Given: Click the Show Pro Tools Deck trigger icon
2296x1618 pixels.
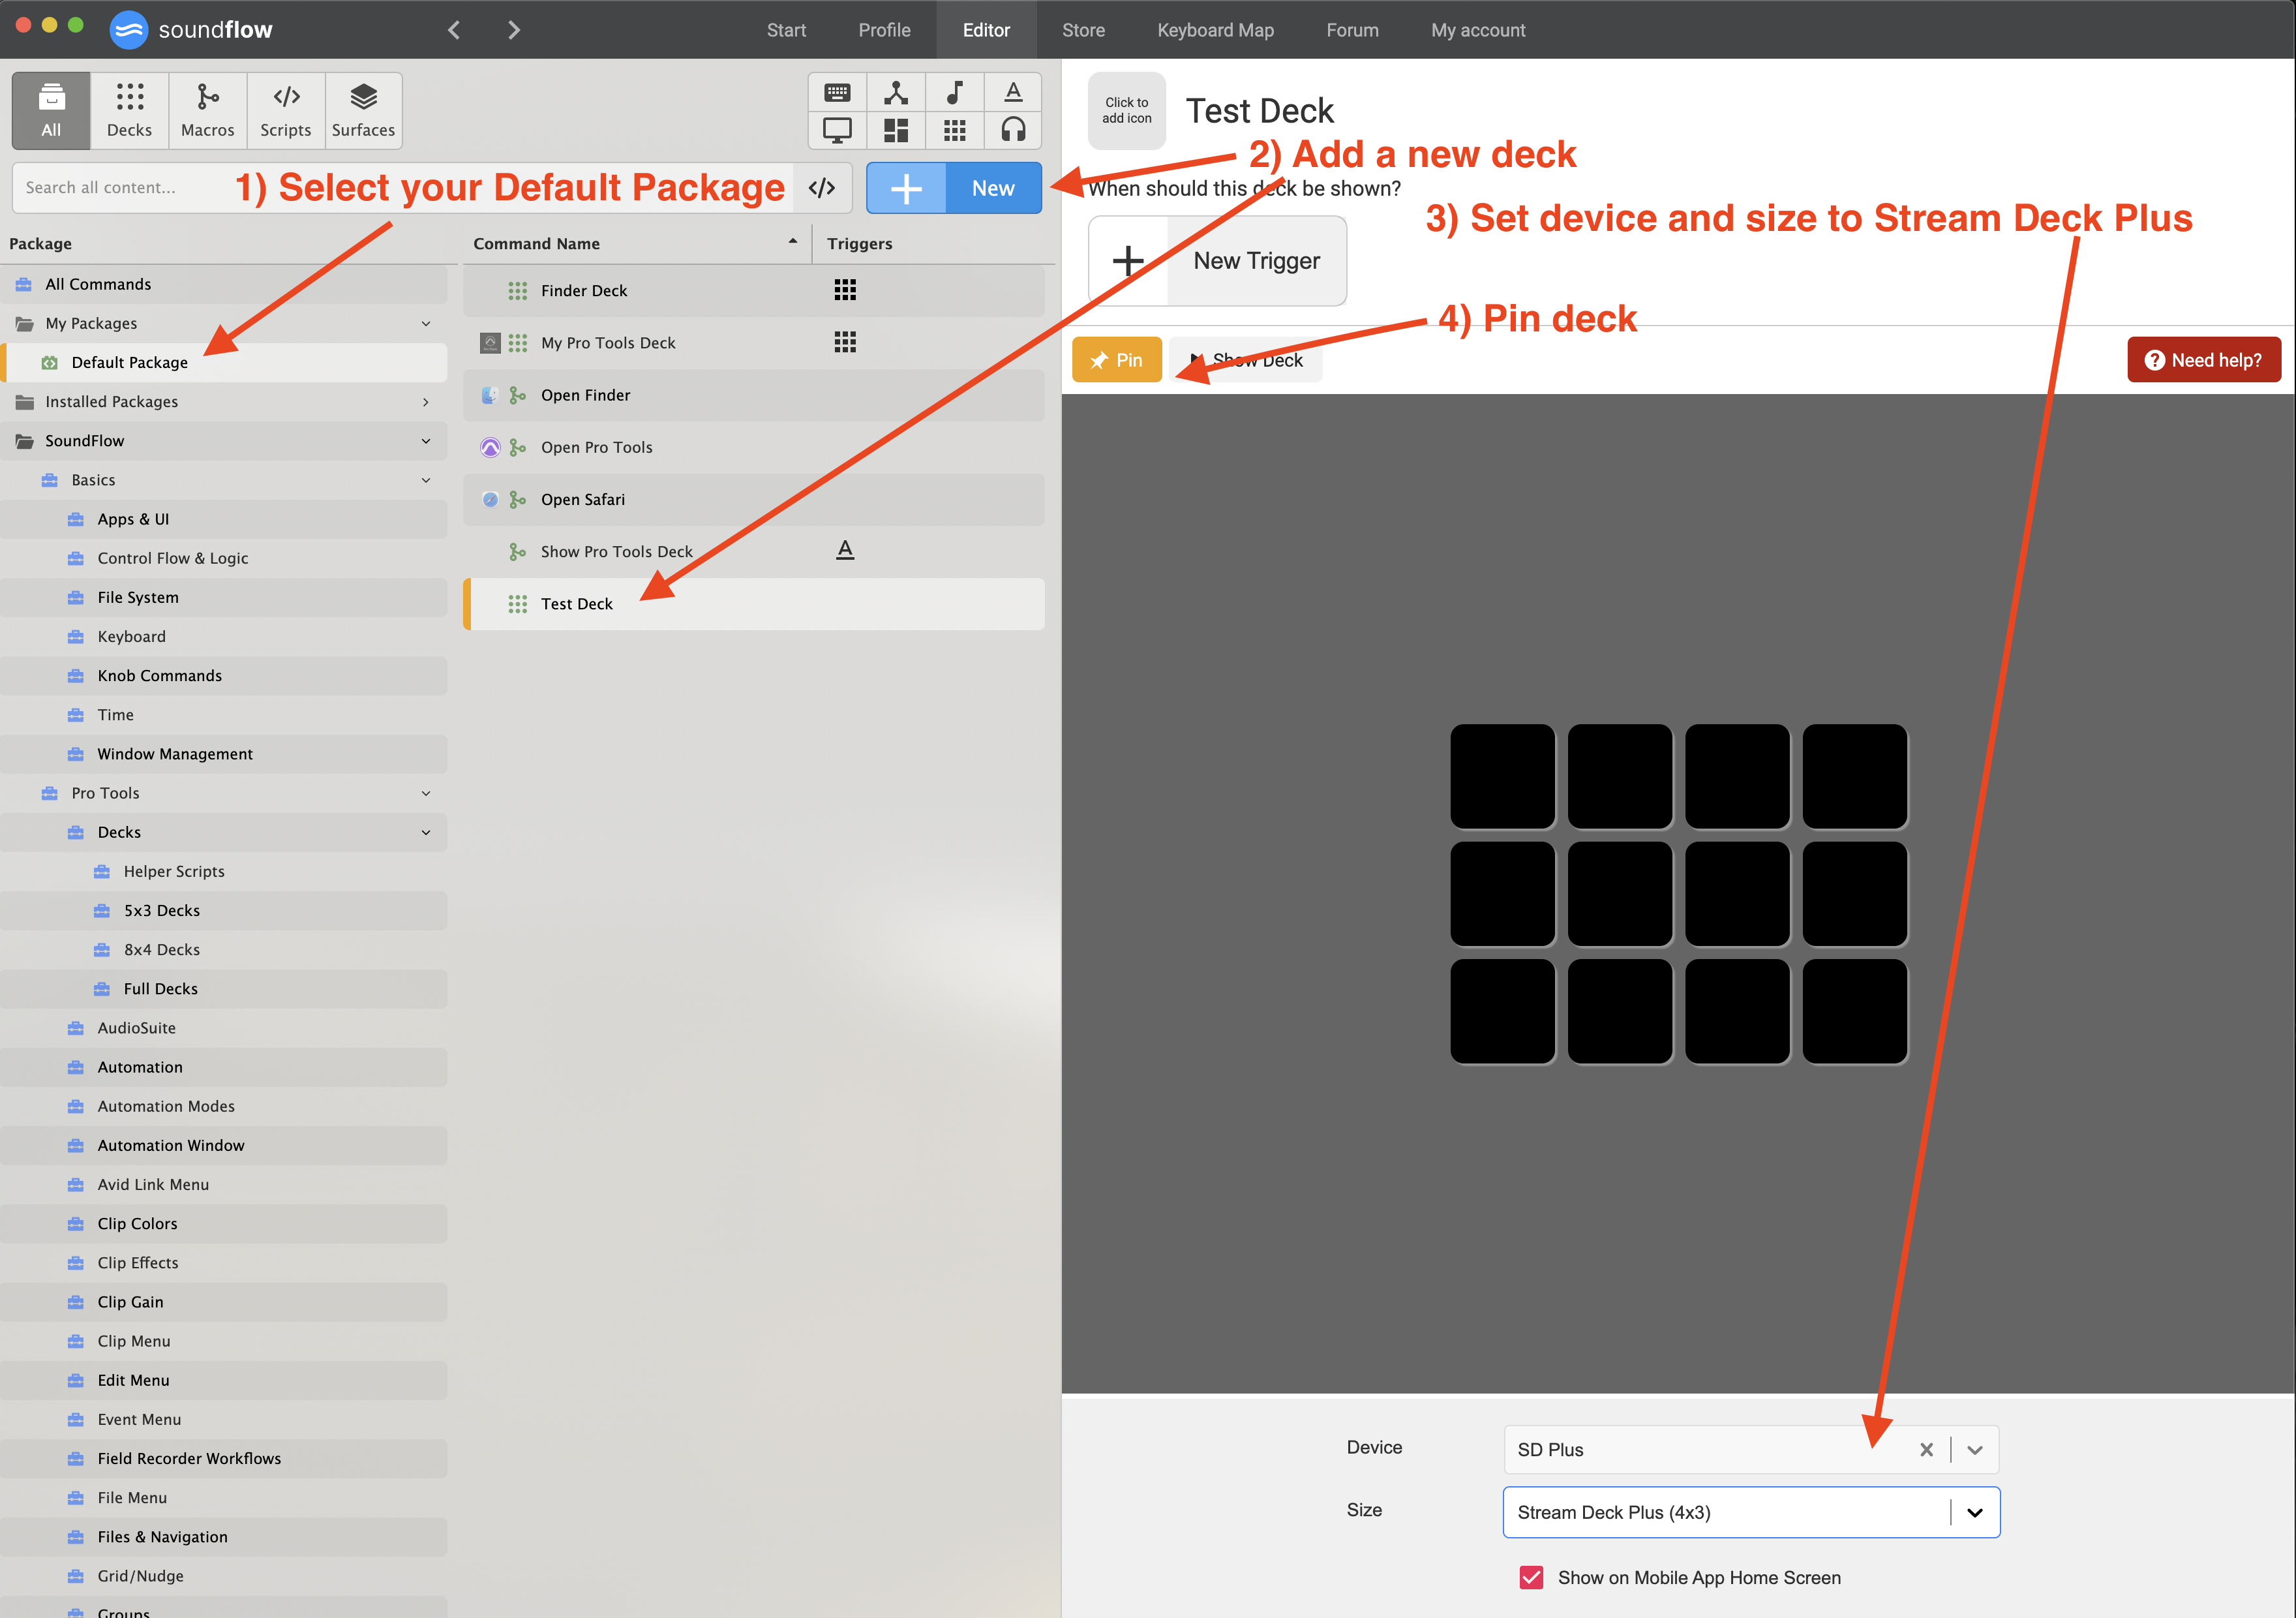Looking at the screenshot, I should pyautogui.click(x=845, y=550).
